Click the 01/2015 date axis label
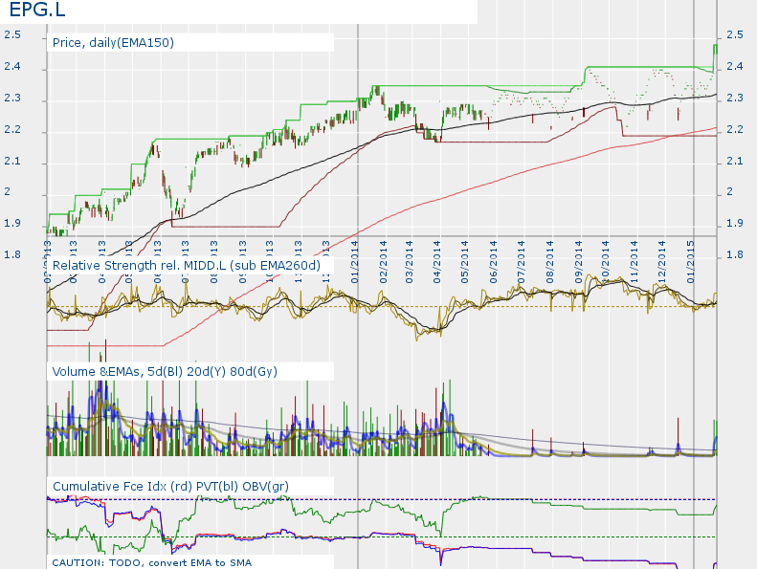The image size is (757, 569). click(691, 262)
